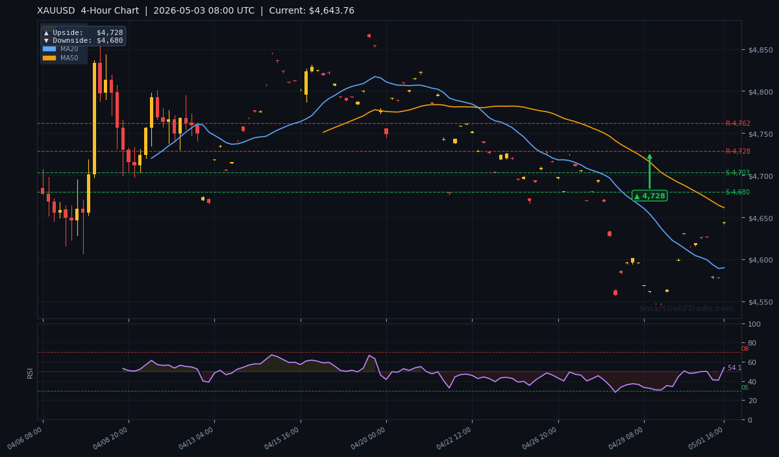Click the $4,600 price axis label

click(x=760, y=260)
